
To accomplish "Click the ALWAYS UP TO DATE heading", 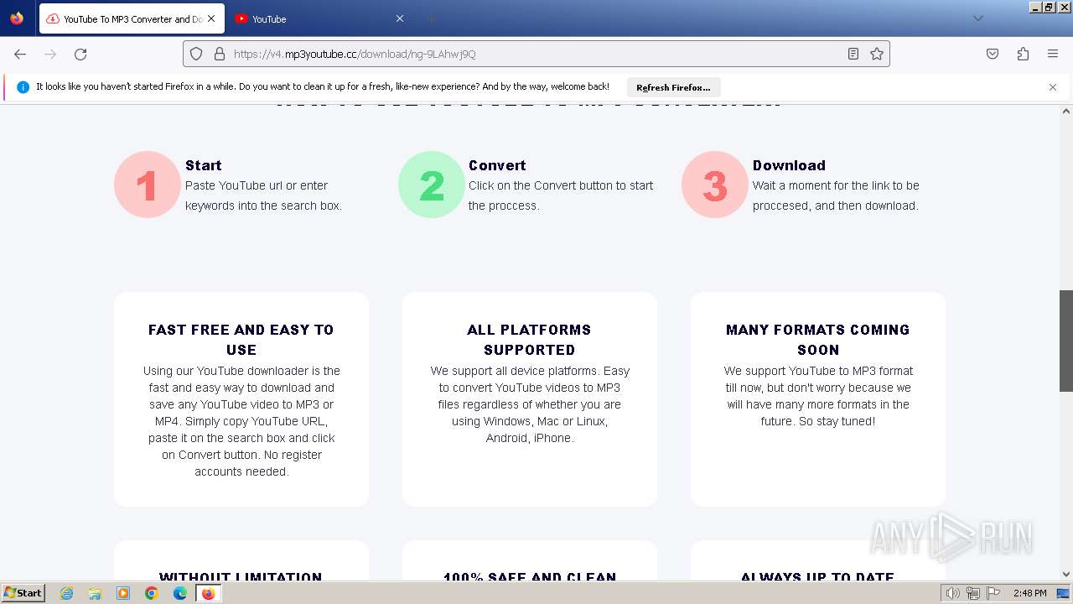I will pos(818,576).
